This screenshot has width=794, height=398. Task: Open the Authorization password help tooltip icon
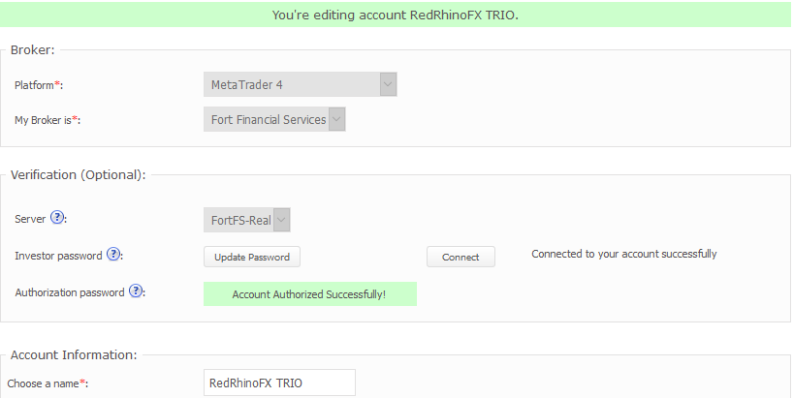tap(136, 291)
